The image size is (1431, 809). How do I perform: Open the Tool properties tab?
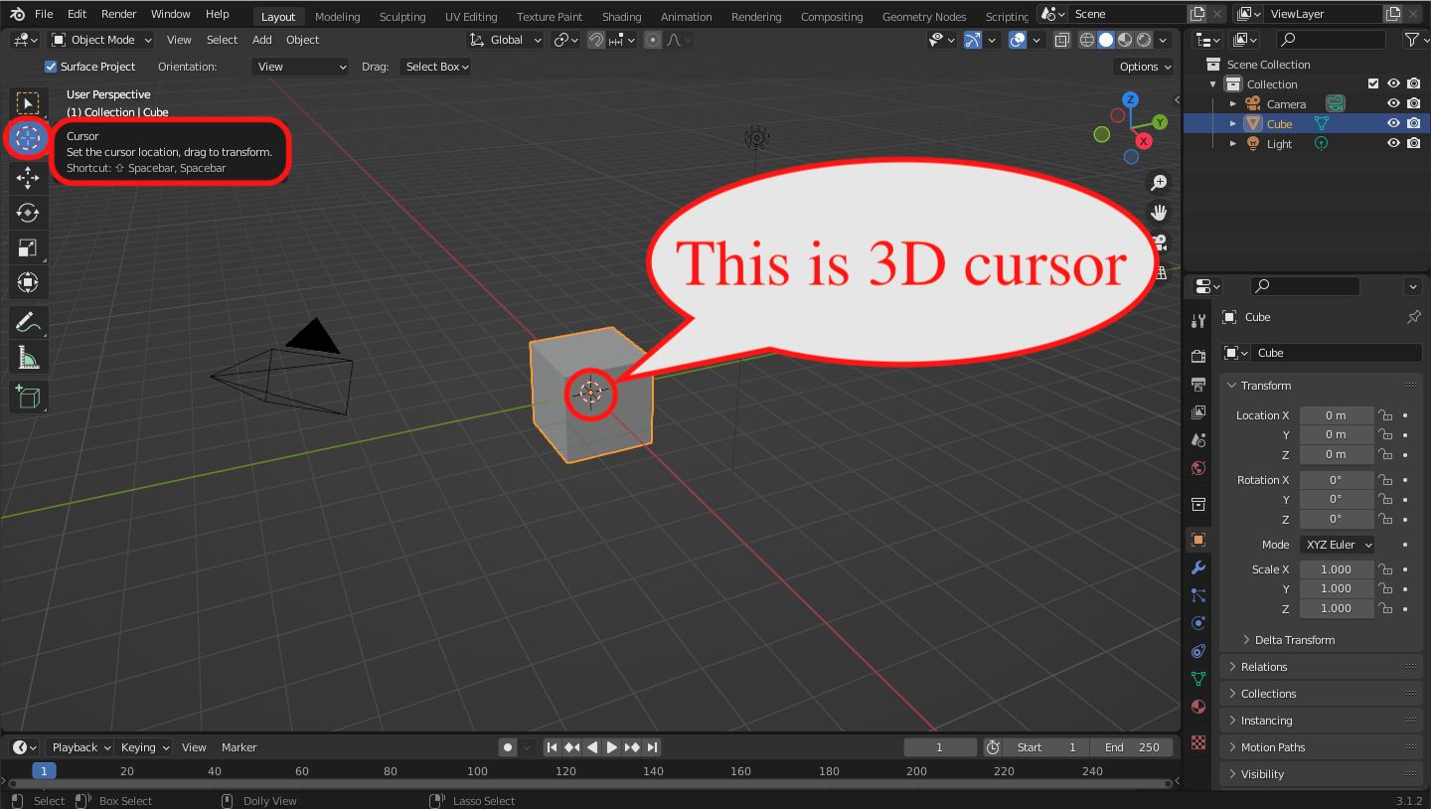tap(1198, 320)
